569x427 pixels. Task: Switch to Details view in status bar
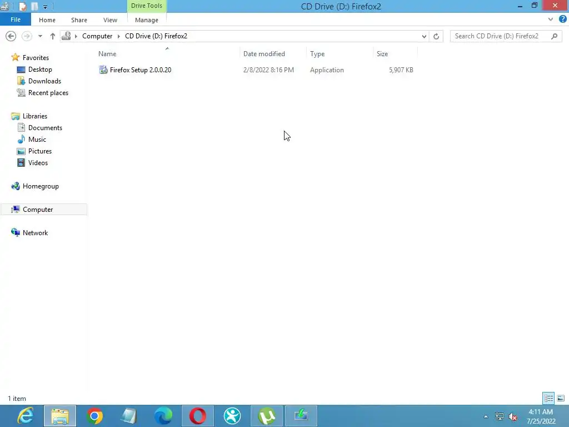tap(548, 398)
